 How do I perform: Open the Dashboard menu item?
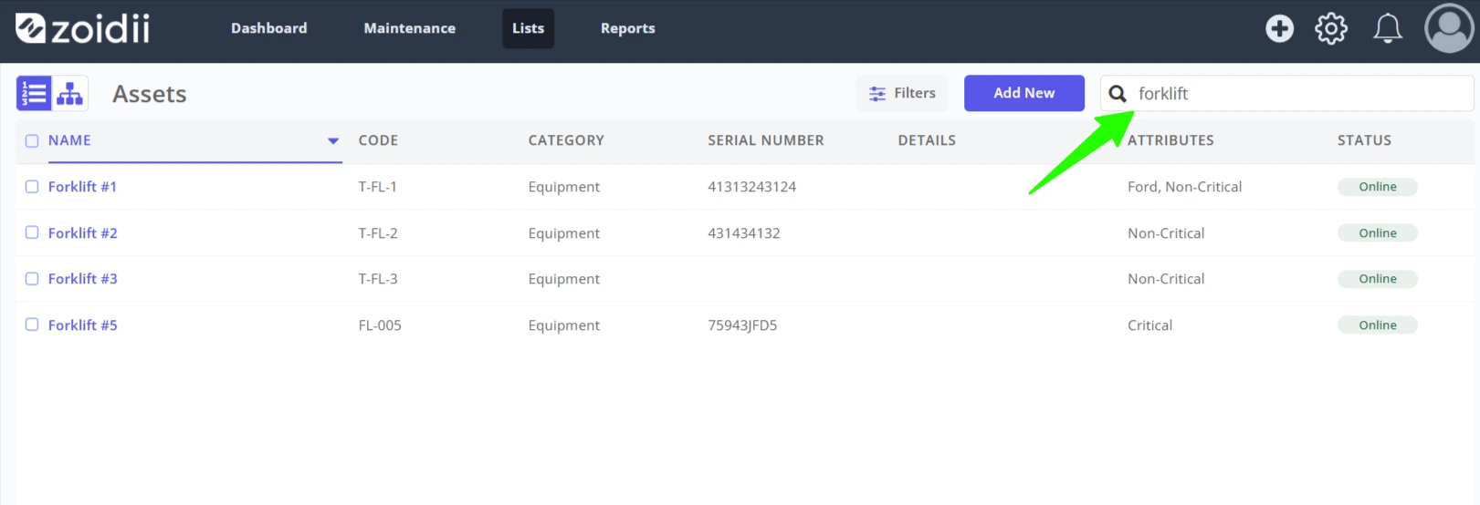click(x=268, y=28)
